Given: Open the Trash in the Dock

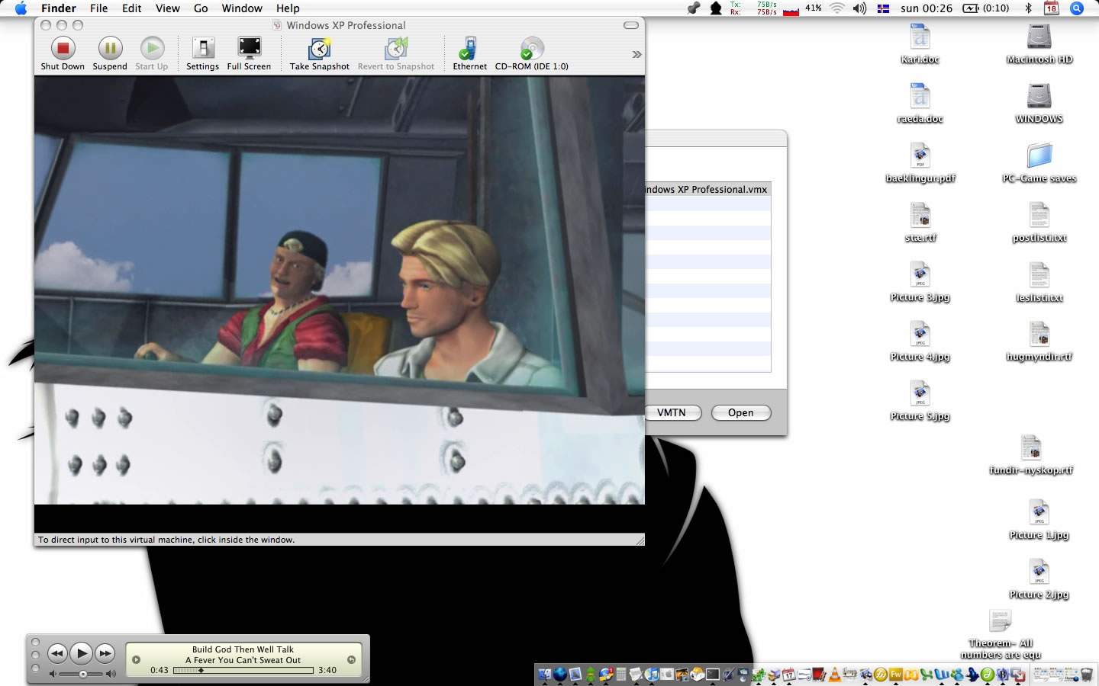Looking at the screenshot, I should (x=1086, y=674).
